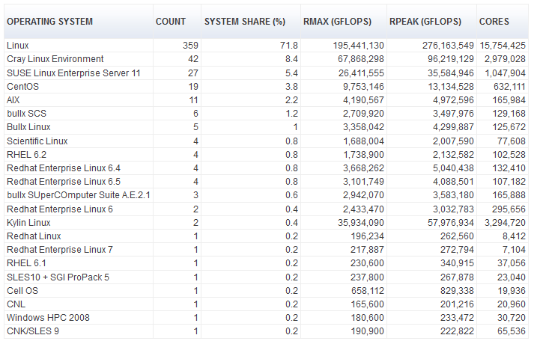Click Rpeak value 13,134,528
The width and height of the screenshot is (534, 344).
451,87
